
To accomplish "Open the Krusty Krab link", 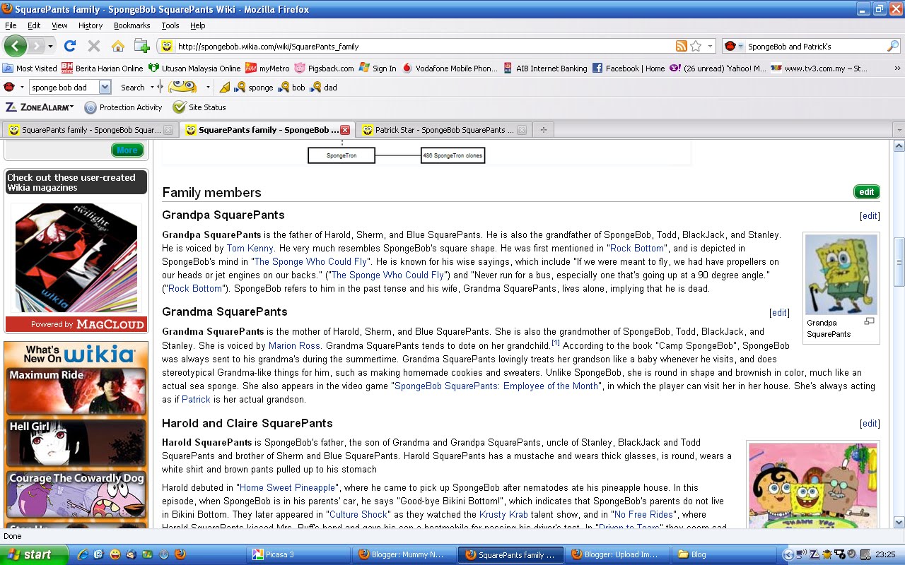I will (x=503, y=515).
